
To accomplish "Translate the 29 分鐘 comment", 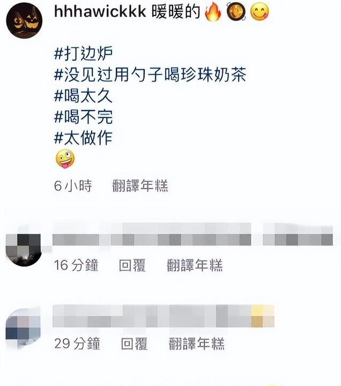I will click(197, 344).
